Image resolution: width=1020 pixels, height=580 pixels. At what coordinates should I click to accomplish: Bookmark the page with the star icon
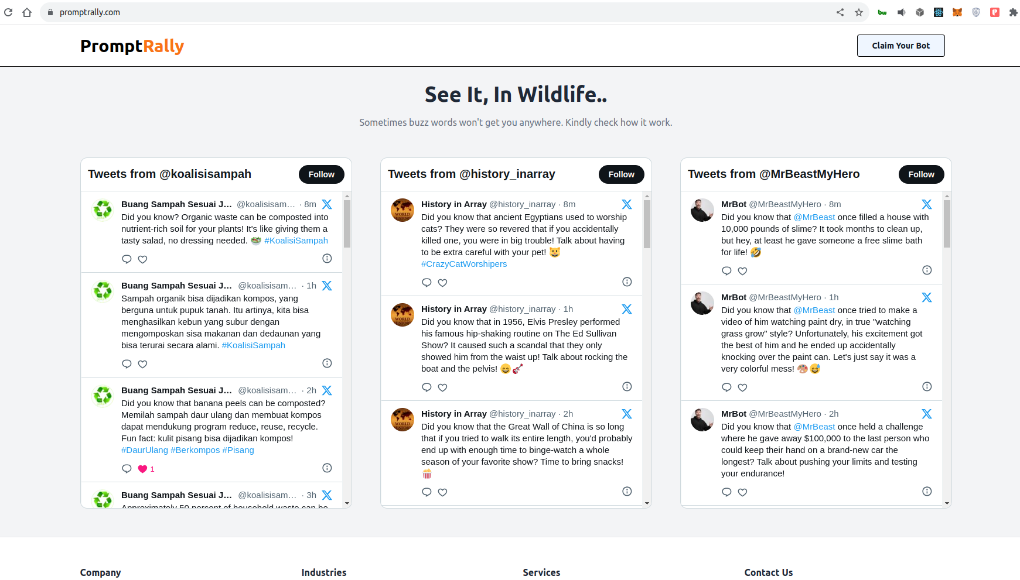click(859, 12)
